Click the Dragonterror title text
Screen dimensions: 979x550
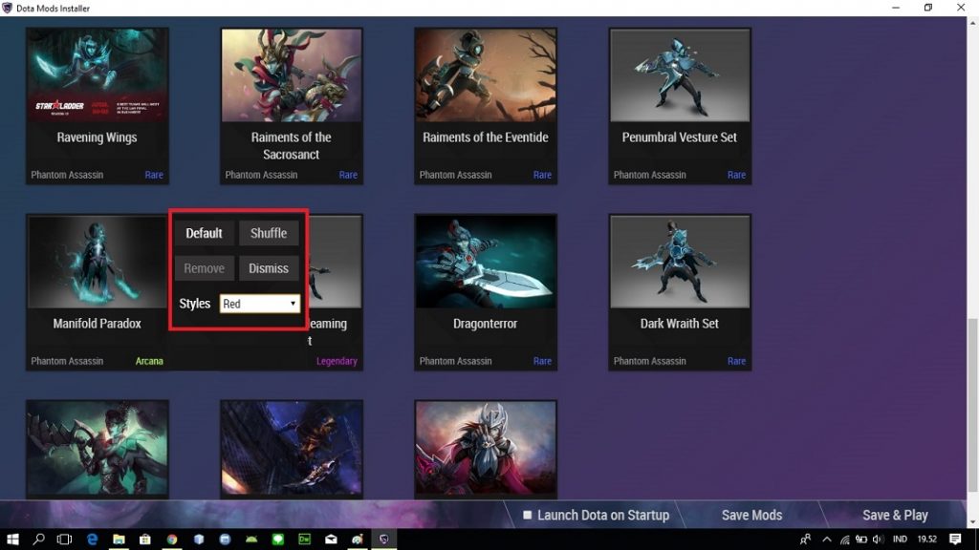485,324
